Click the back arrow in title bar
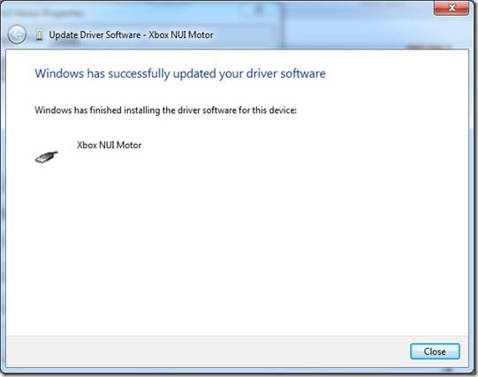 (17, 34)
